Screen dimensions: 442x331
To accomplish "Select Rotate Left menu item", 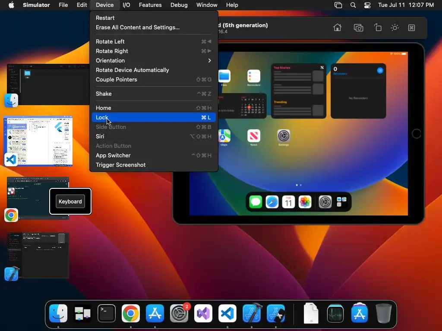I will click(154, 41).
